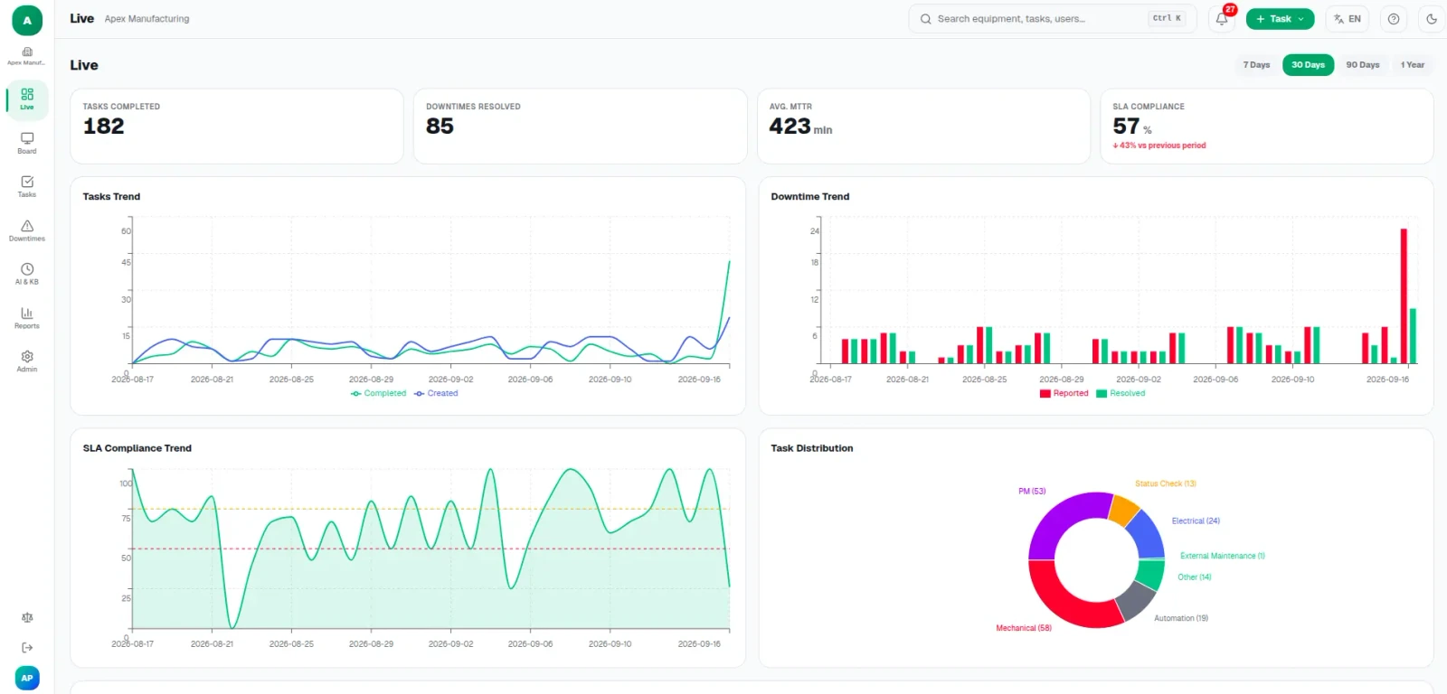Screen dimensions: 1447x694
Task: Open the EN language selector
Action: (1348, 19)
